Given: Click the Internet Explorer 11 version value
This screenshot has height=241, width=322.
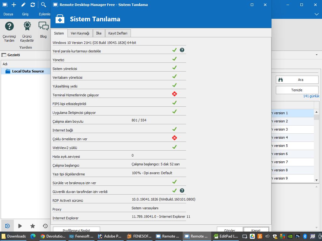Looking at the screenshot, I should click(161, 217).
